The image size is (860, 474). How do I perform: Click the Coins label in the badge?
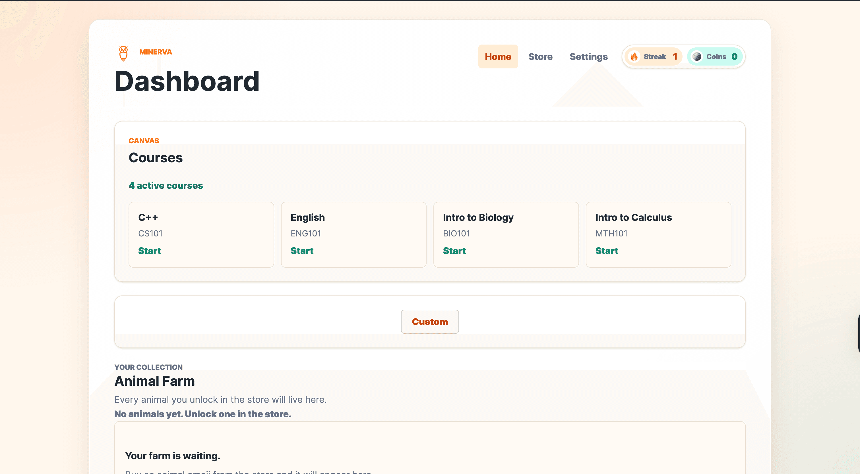pos(716,57)
